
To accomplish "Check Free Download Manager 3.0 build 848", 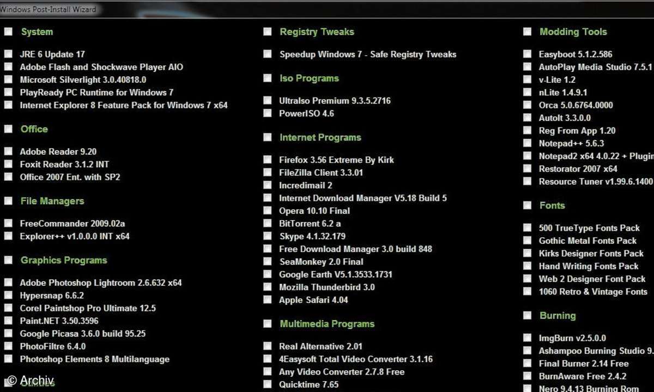I will tap(268, 248).
